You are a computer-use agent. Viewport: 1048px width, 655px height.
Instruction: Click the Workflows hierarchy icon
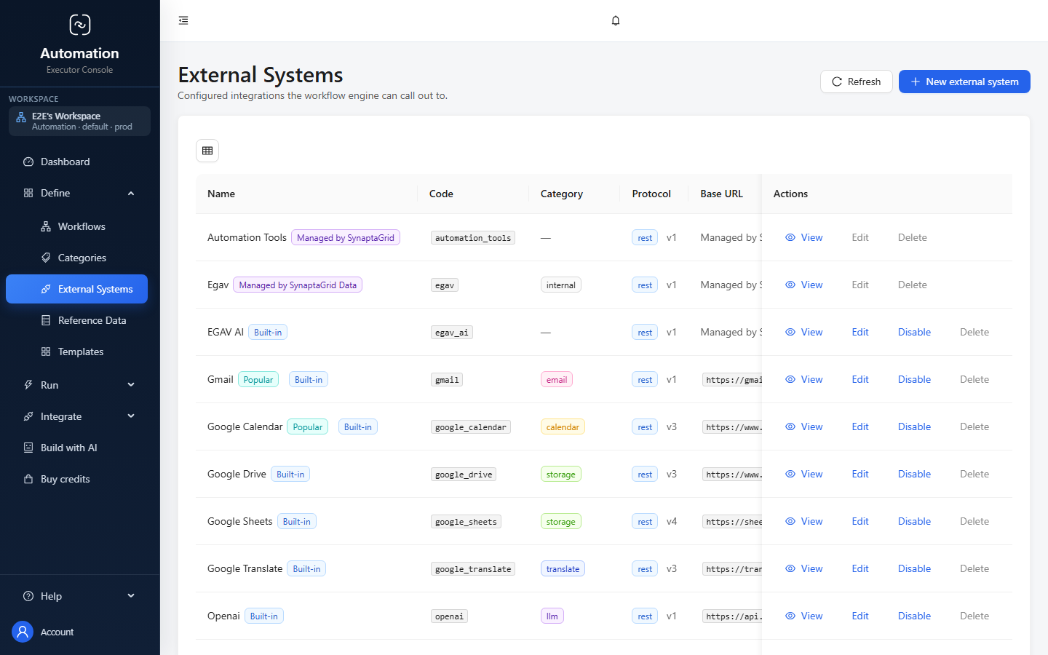(x=46, y=226)
